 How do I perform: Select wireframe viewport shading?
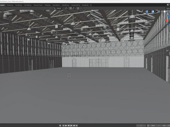tap(162, 12)
